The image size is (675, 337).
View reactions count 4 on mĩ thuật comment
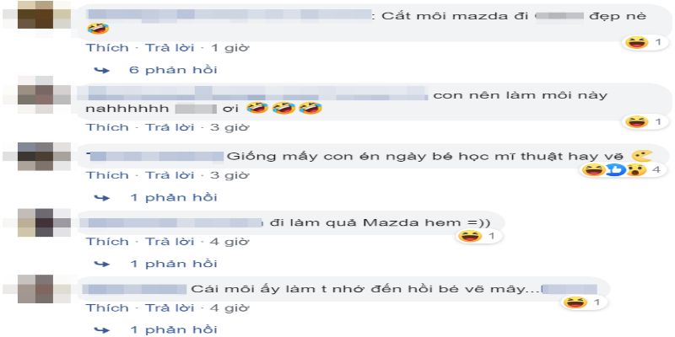click(656, 170)
